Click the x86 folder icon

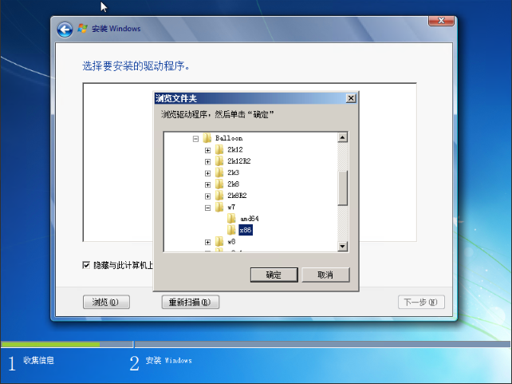click(x=231, y=230)
